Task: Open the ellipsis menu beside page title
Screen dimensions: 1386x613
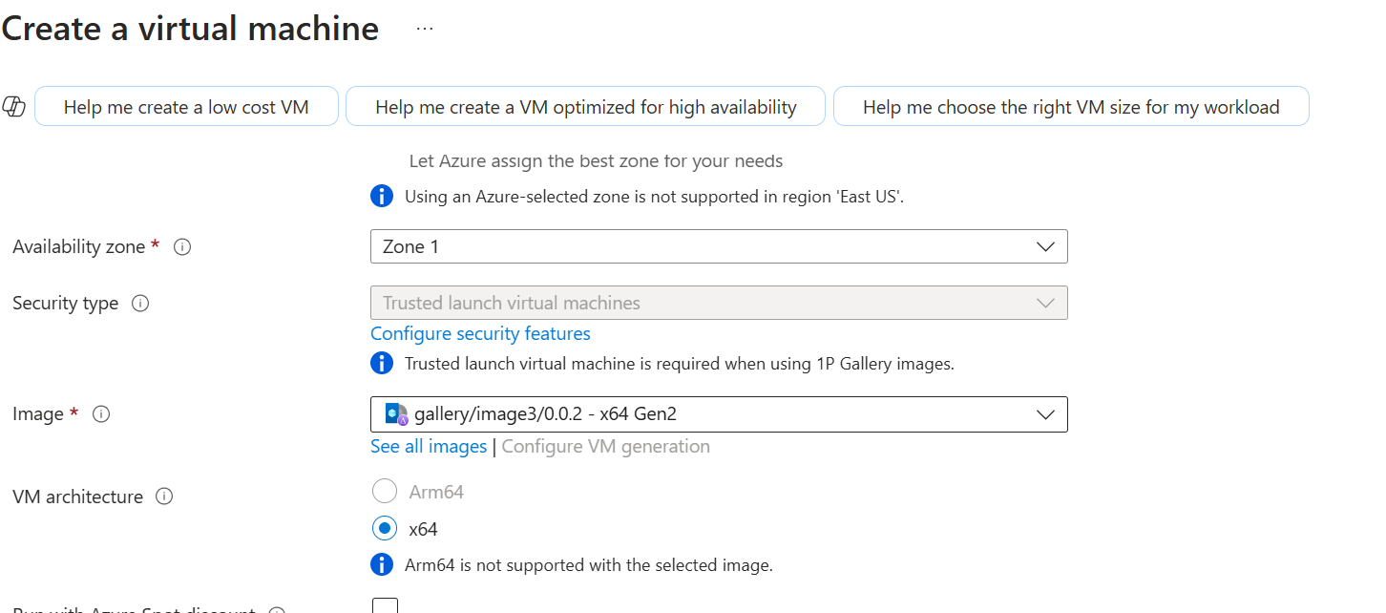Action: click(425, 29)
